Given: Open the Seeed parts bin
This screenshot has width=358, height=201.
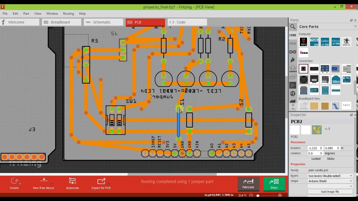Looking at the screenshot, I should (x=293, y=68).
